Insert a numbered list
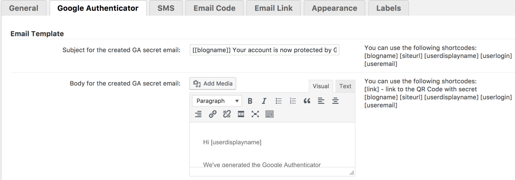 pyautogui.click(x=293, y=101)
